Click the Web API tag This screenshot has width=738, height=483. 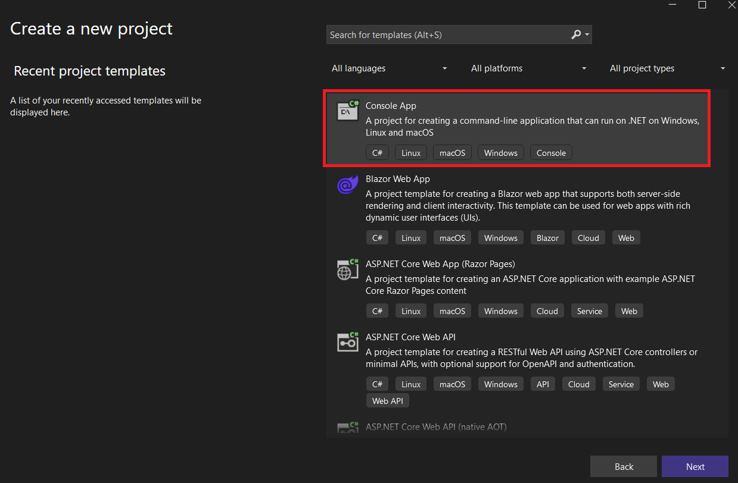click(x=388, y=401)
